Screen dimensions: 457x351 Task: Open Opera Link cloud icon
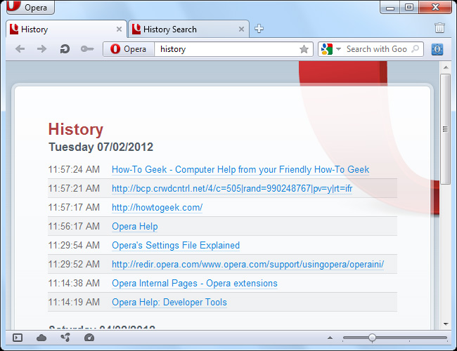[x=41, y=338]
